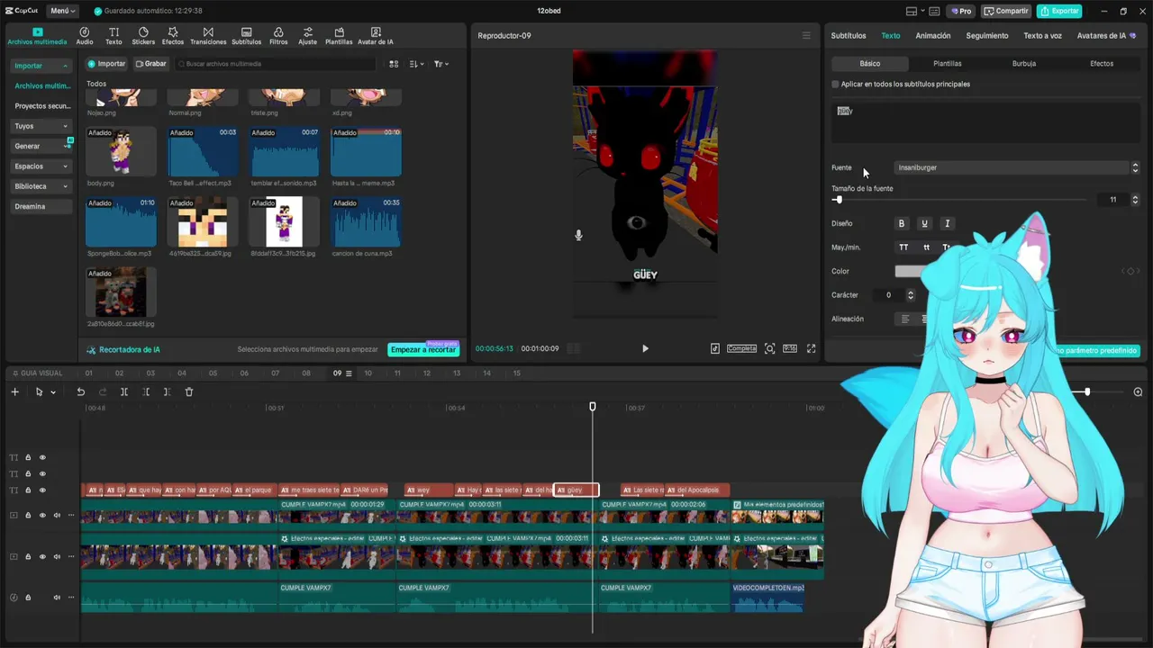Mute the lower video track audio

click(x=57, y=556)
